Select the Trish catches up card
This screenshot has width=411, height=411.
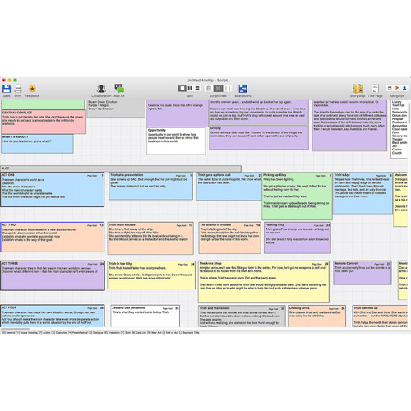[380, 316]
